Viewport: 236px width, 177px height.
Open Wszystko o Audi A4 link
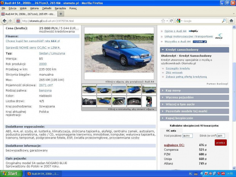coord(177,41)
